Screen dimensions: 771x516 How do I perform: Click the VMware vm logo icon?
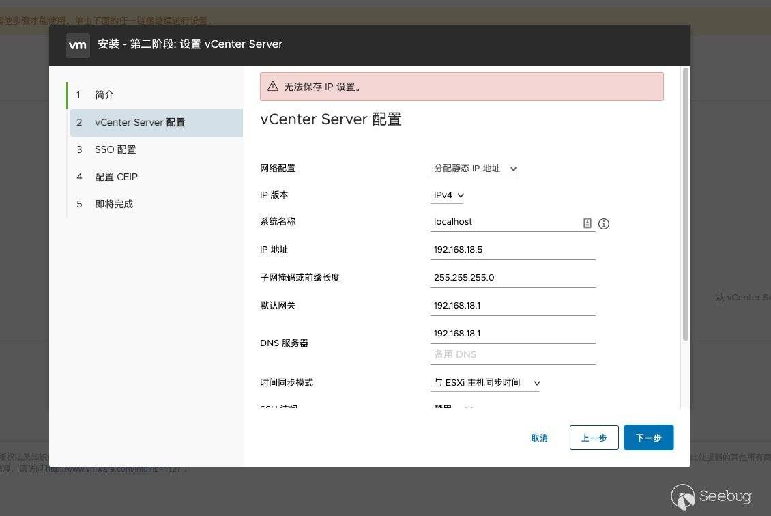(x=78, y=45)
